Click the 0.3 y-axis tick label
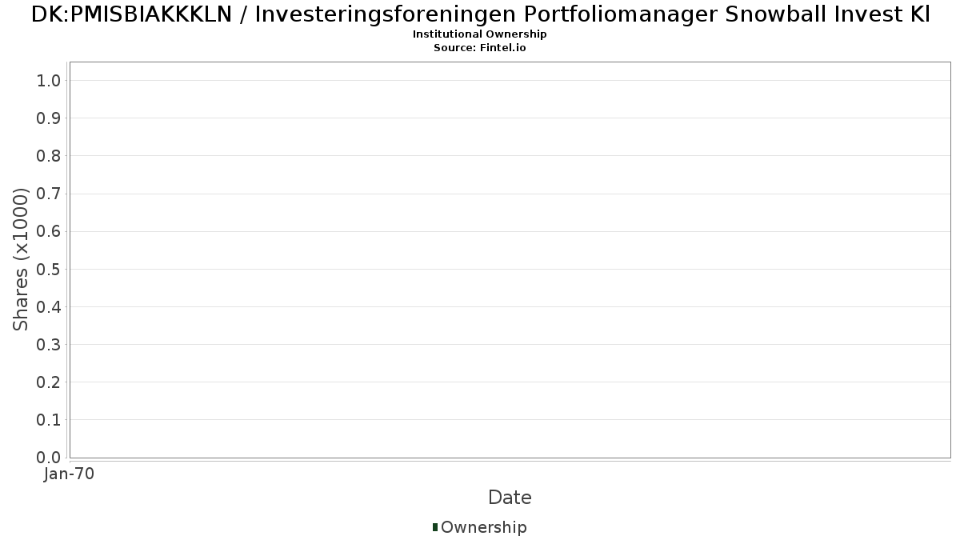960x540 pixels. (x=49, y=344)
